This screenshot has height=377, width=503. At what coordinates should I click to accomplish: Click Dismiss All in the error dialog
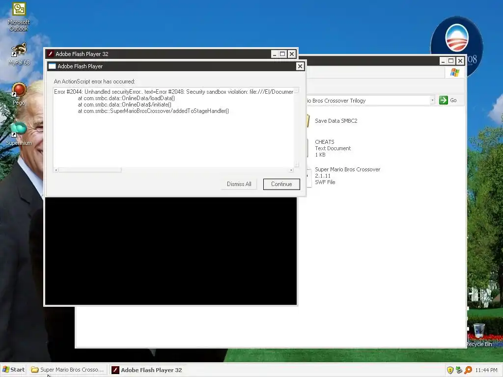coord(239,184)
